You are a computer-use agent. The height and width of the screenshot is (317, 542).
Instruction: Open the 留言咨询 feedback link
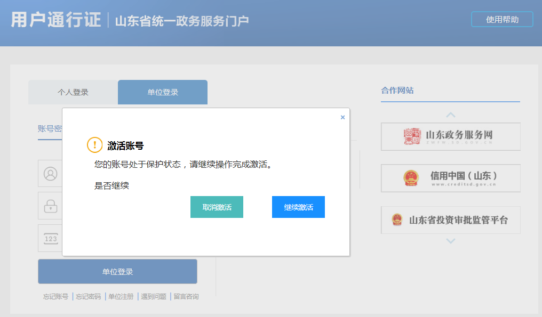pos(186,296)
